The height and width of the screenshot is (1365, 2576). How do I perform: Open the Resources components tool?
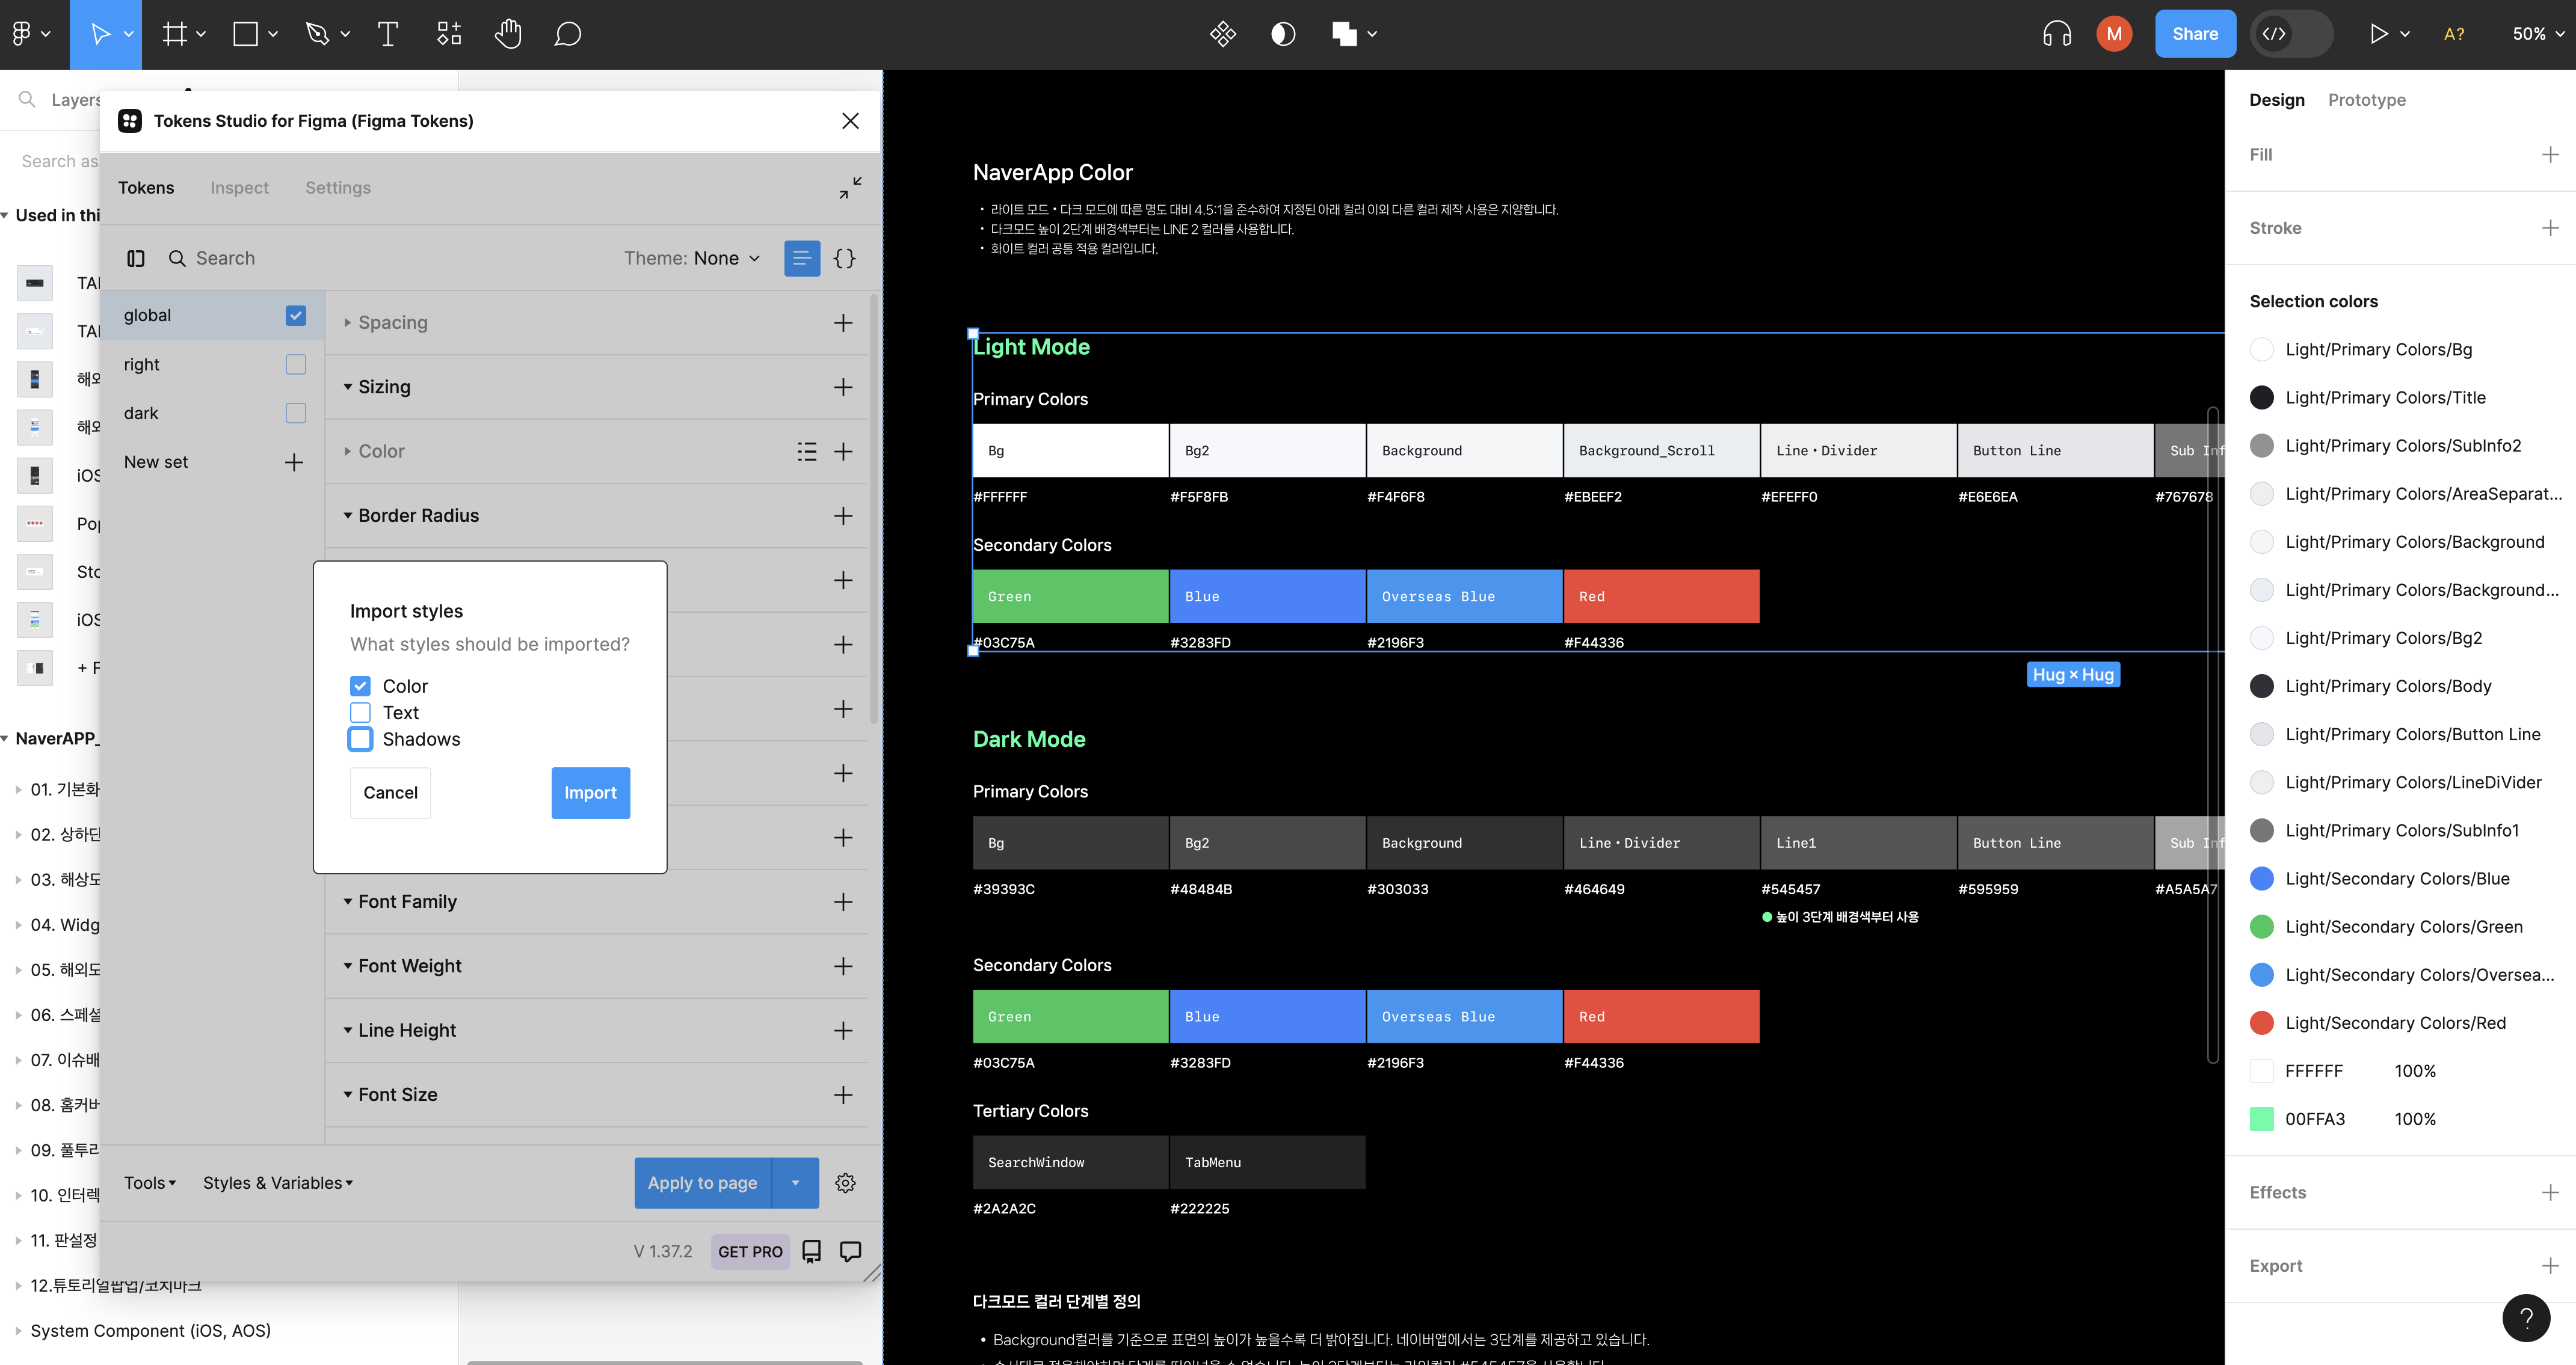449,34
